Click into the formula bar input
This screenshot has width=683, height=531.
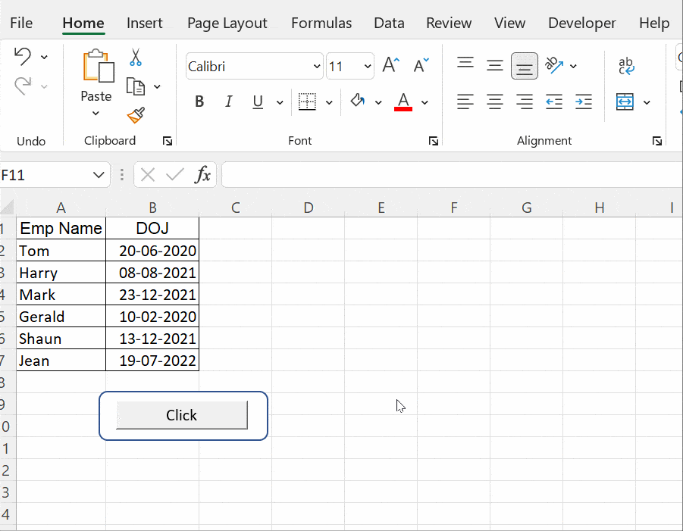452,175
